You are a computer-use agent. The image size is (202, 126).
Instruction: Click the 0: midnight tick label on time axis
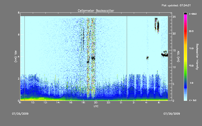click(x=121, y=103)
